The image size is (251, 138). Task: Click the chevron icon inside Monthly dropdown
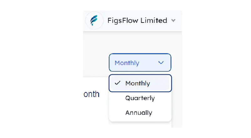(161, 63)
